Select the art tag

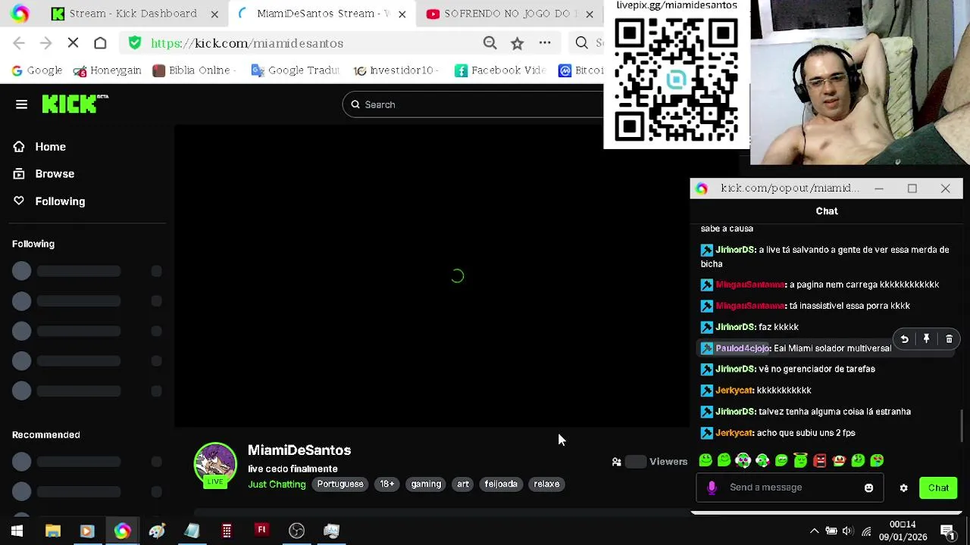click(463, 484)
